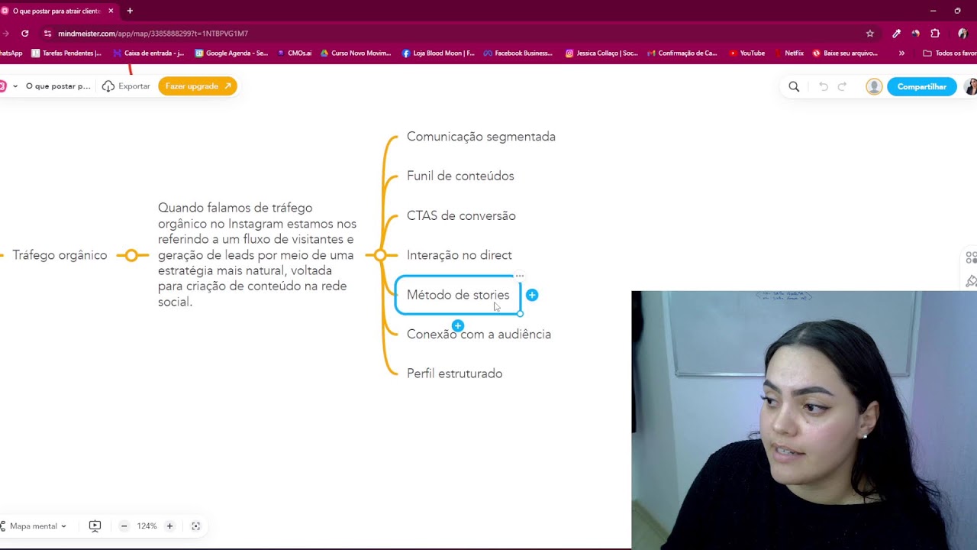Click the undo arrow icon
Image resolution: width=977 pixels, height=550 pixels.
[x=823, y=86]
